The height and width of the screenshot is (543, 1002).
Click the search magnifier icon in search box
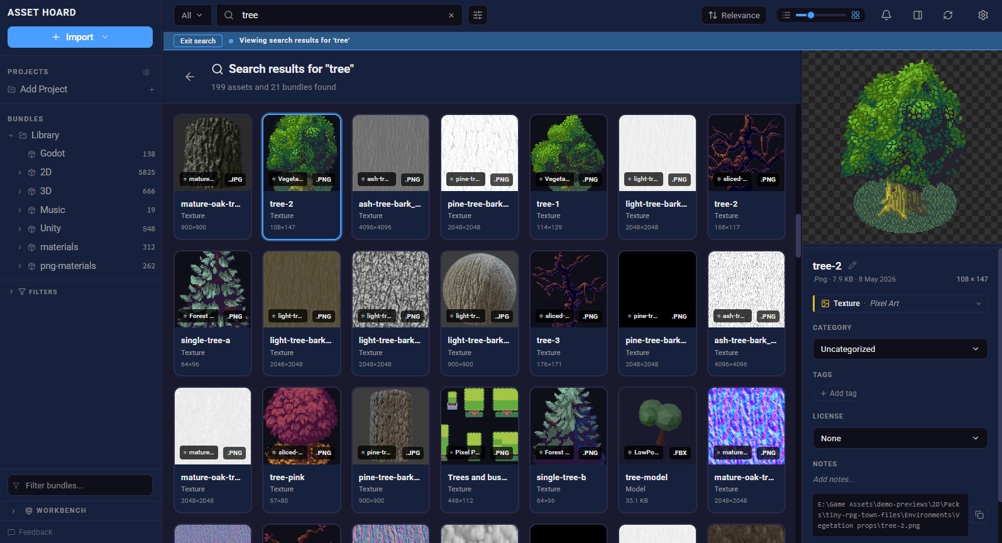coord(229,15)
